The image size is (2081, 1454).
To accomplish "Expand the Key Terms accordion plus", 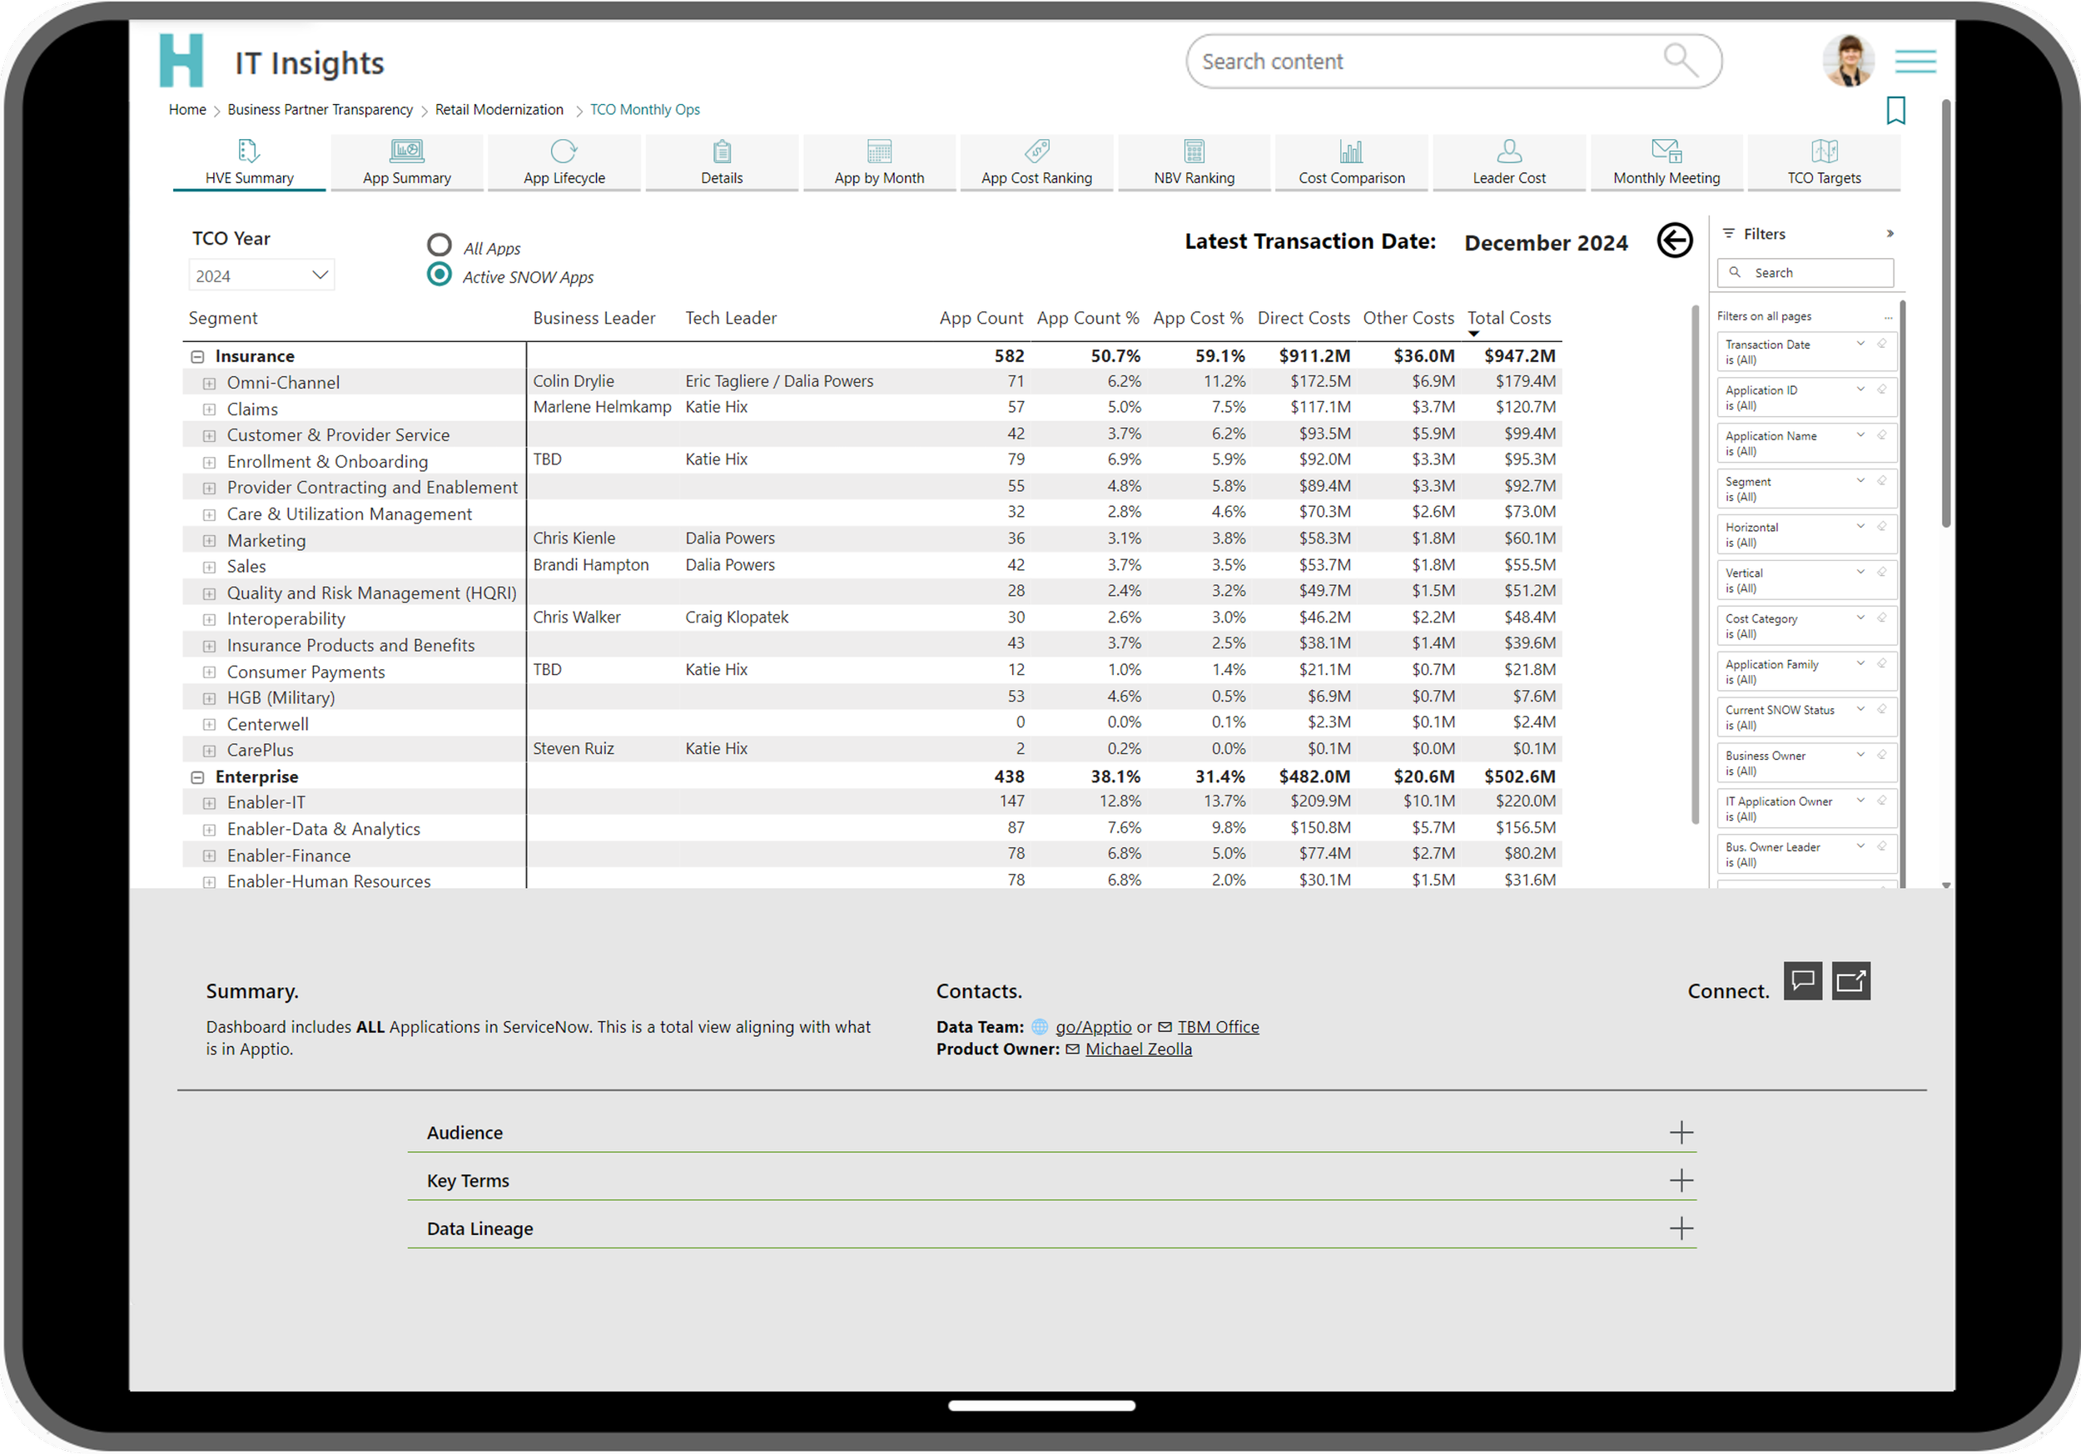I will (1681, 1181).
